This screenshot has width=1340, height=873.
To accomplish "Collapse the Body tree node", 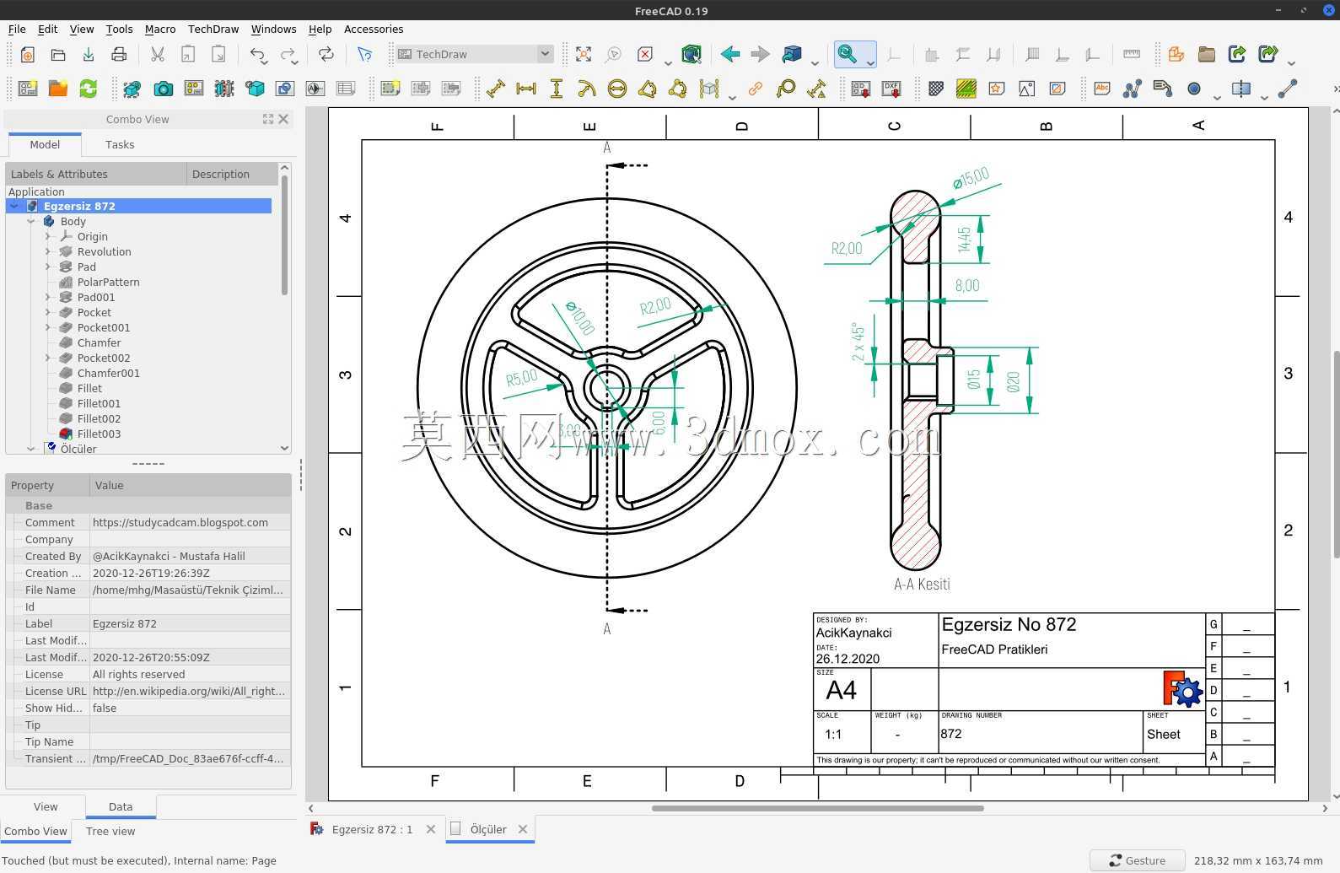I will (31, 222).
